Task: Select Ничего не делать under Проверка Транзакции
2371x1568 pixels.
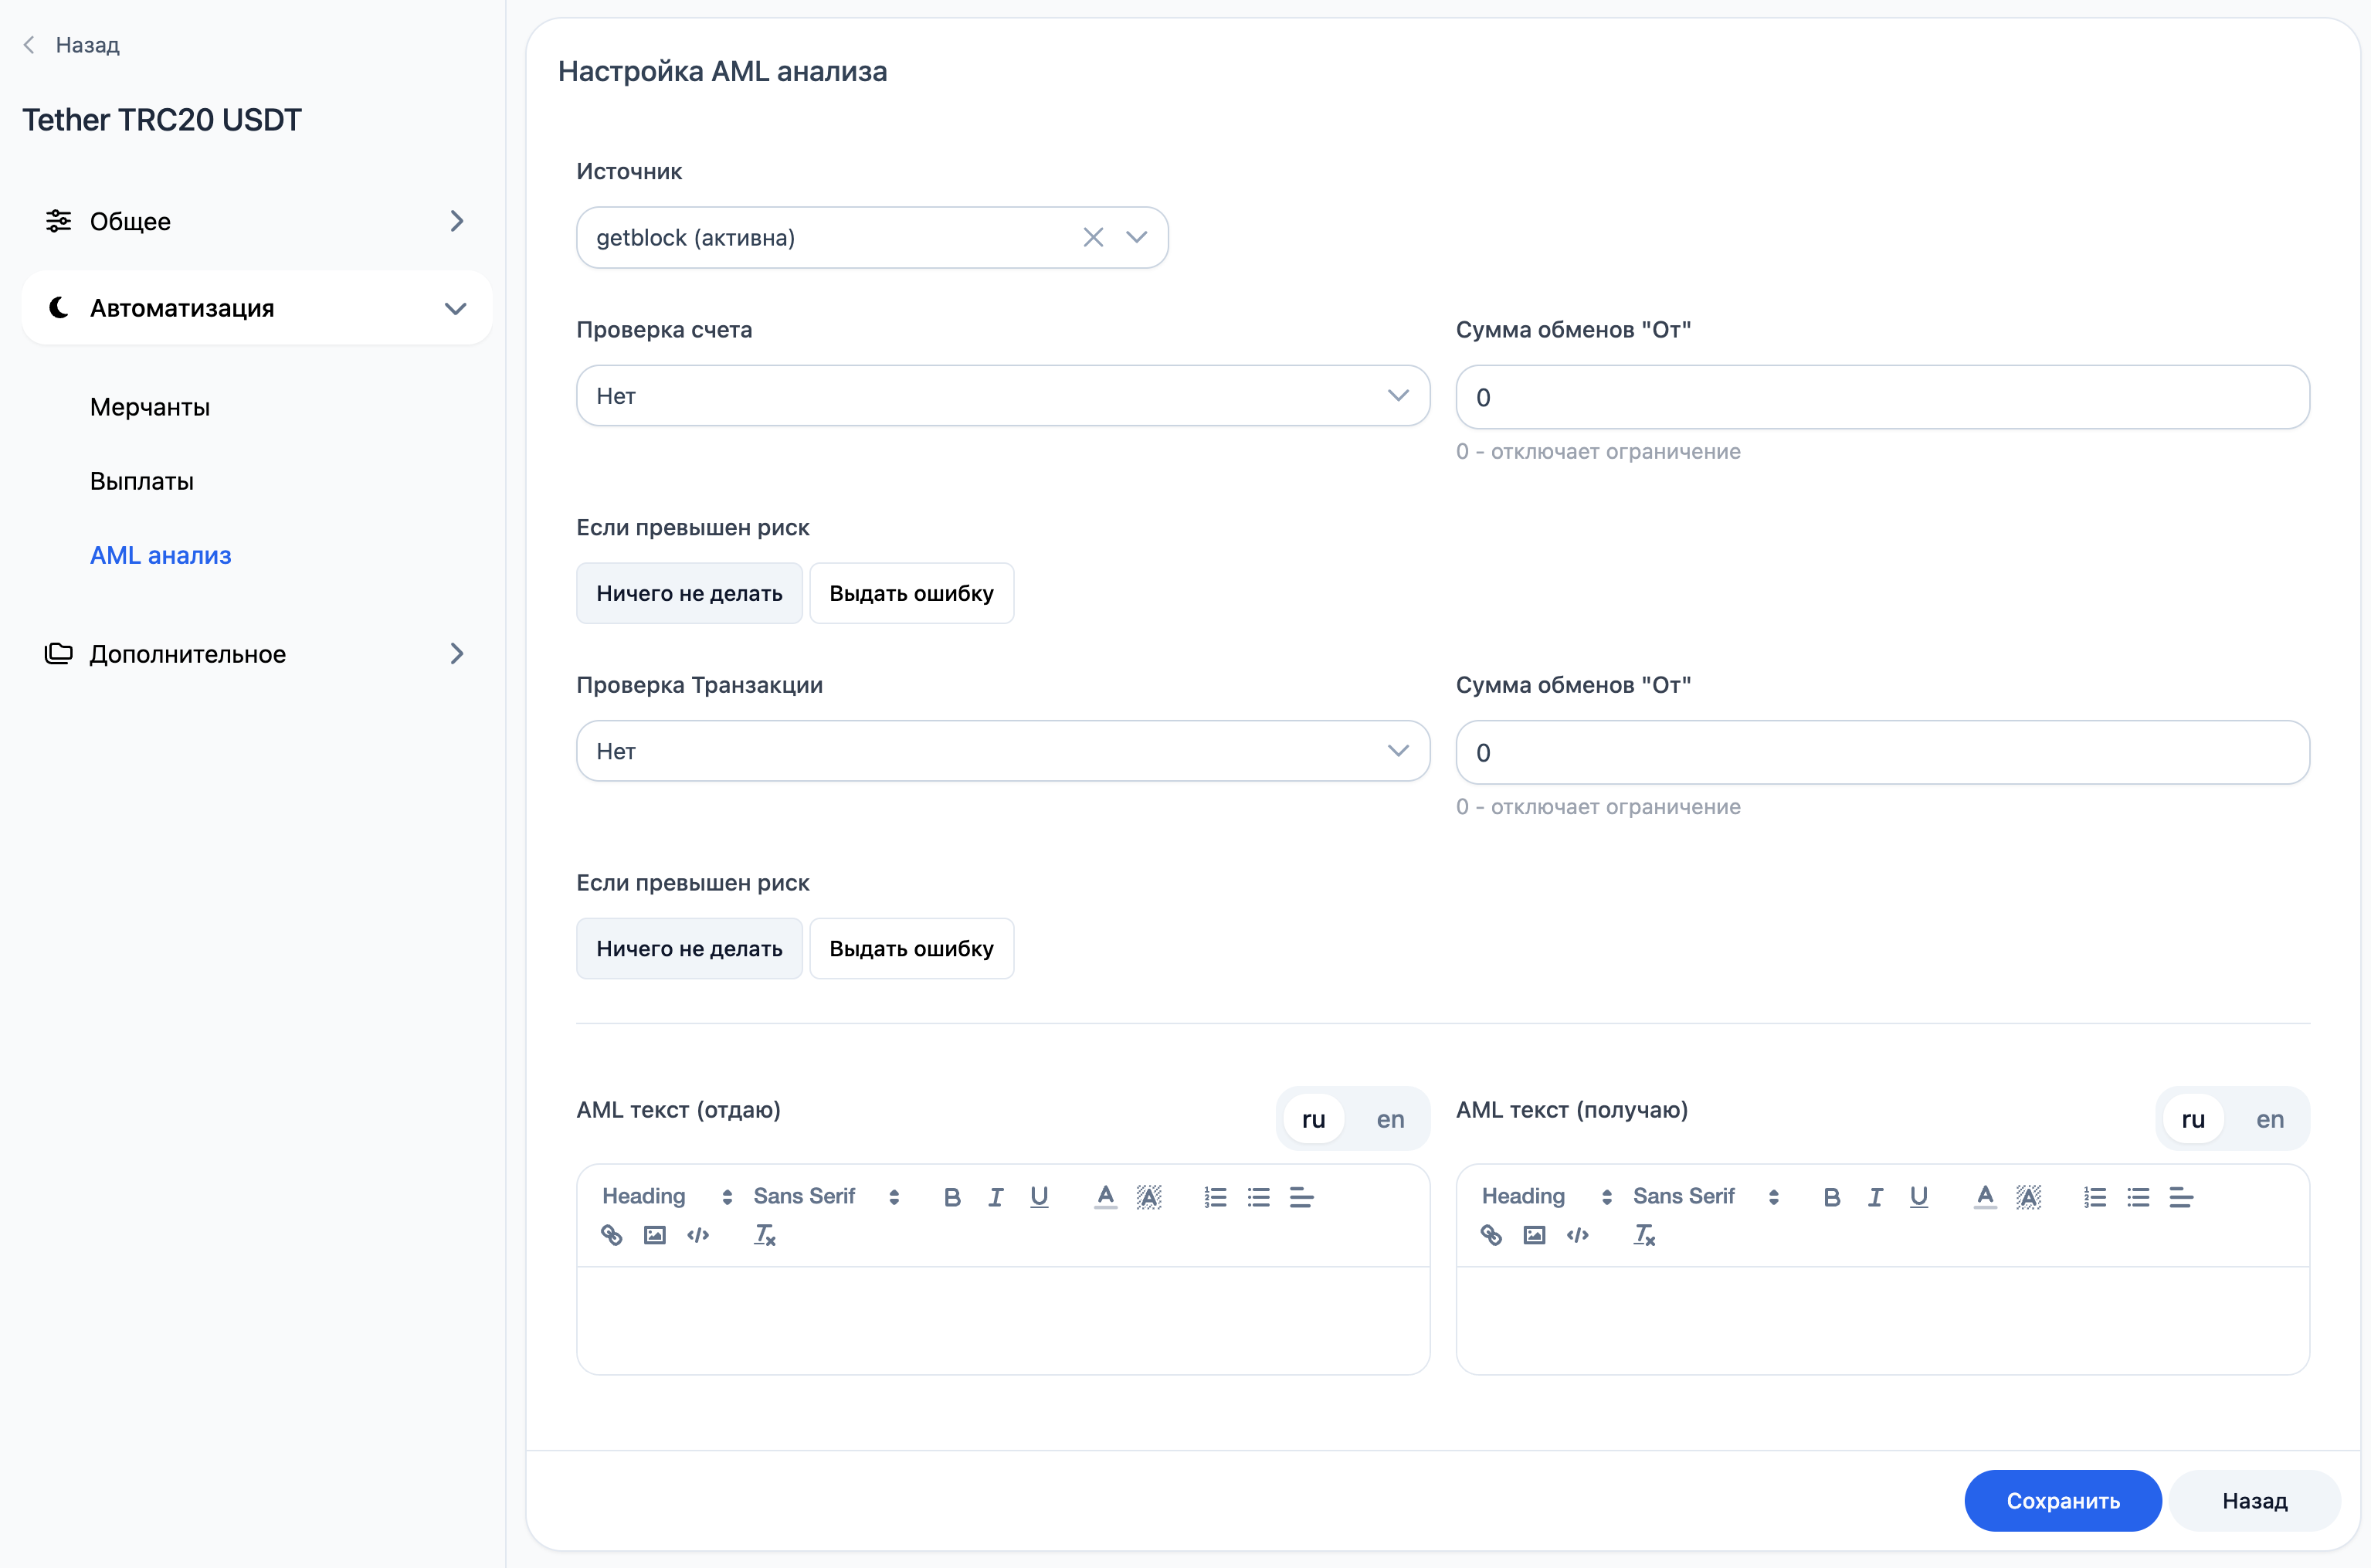Action: [x=690, y=948]
